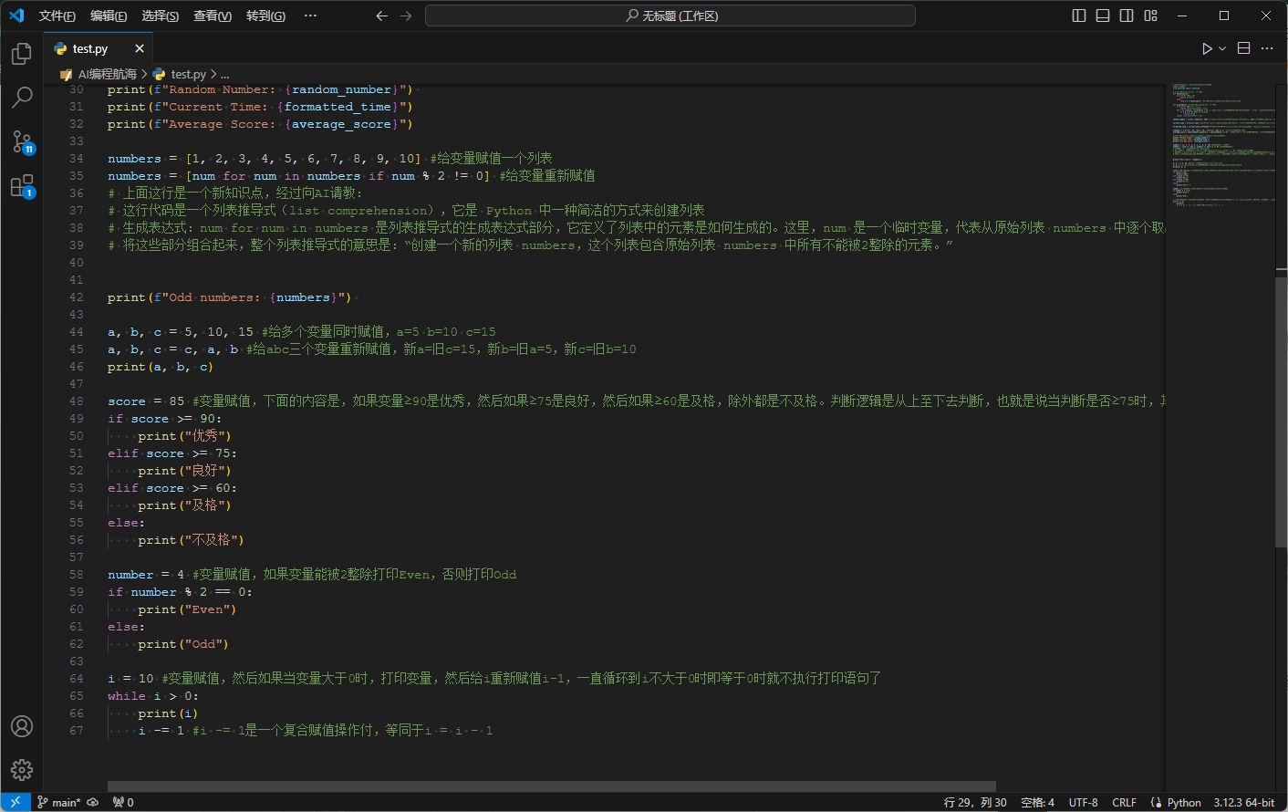Viewport: 1288px width, 812px height.
Task: Click test.py breadcrumb item
Action: click(188, 75)
